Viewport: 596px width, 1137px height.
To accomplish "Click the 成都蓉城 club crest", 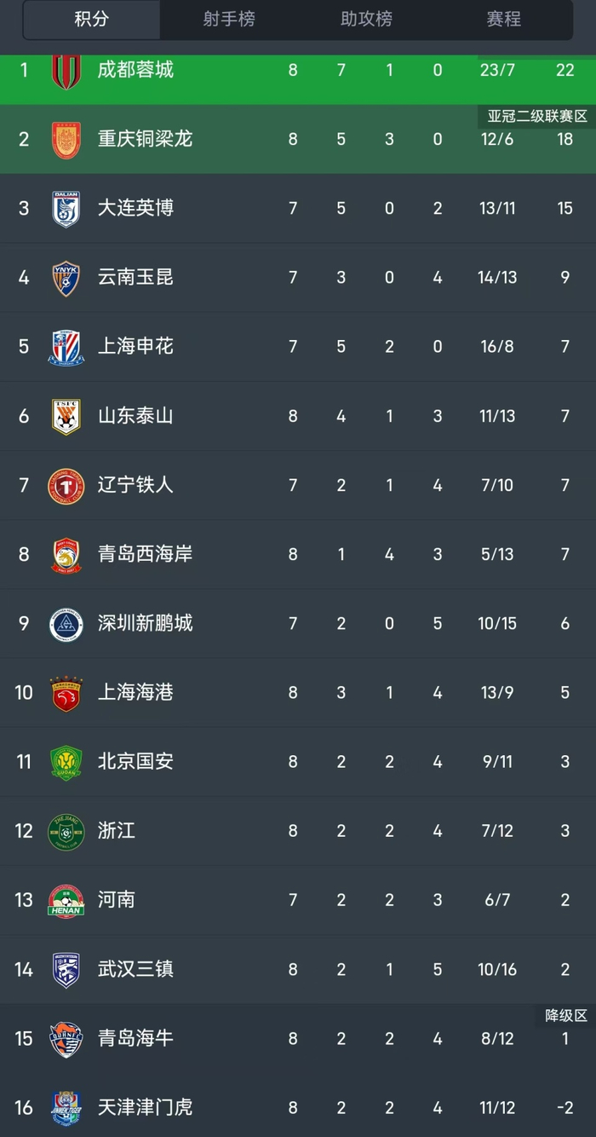I will click(66, 71).
